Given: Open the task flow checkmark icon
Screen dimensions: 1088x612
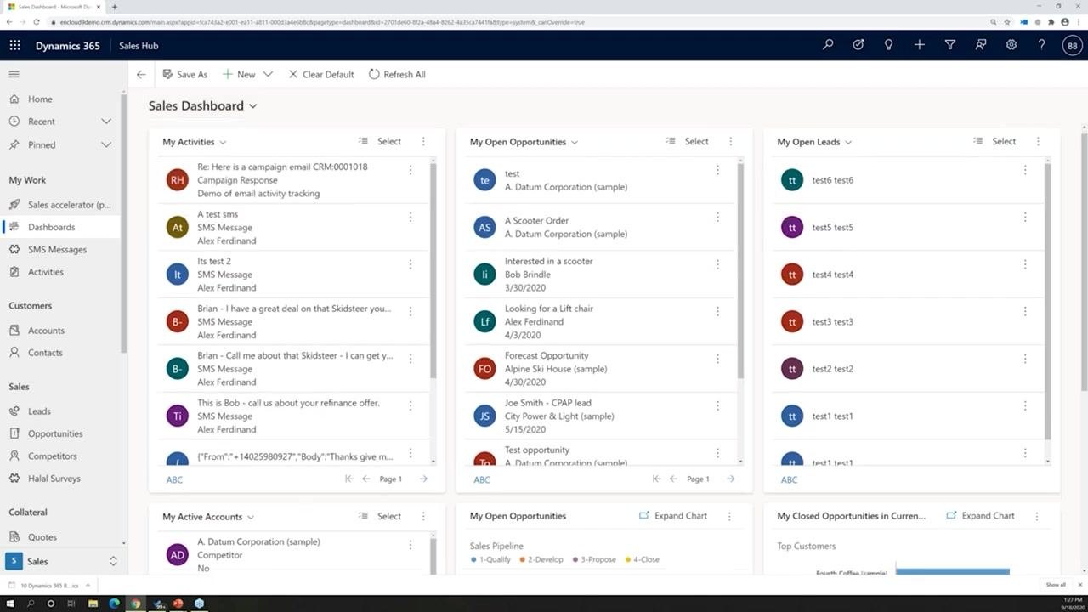Looking at the screenshot, I should tap(858, 45).
